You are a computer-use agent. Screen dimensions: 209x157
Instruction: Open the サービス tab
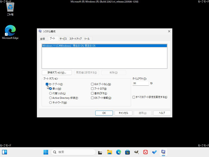(x=63, y=39)
